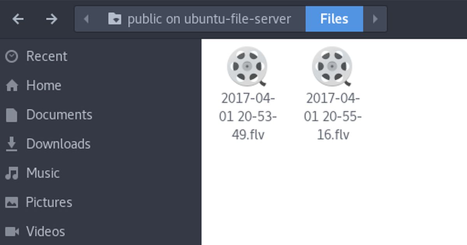This screenshot has width=467, height=245.
Task: Click the Pictures image icon
Action: tap(12, 202)
